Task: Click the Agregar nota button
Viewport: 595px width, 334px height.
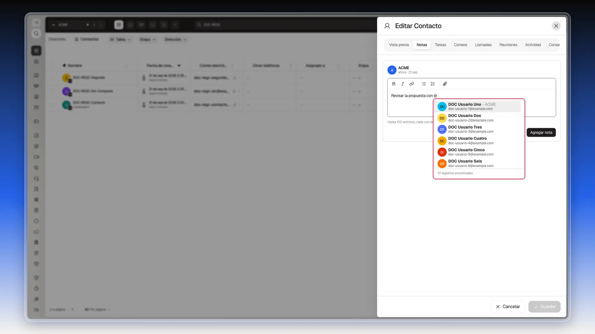Action: tap(541, 132)
